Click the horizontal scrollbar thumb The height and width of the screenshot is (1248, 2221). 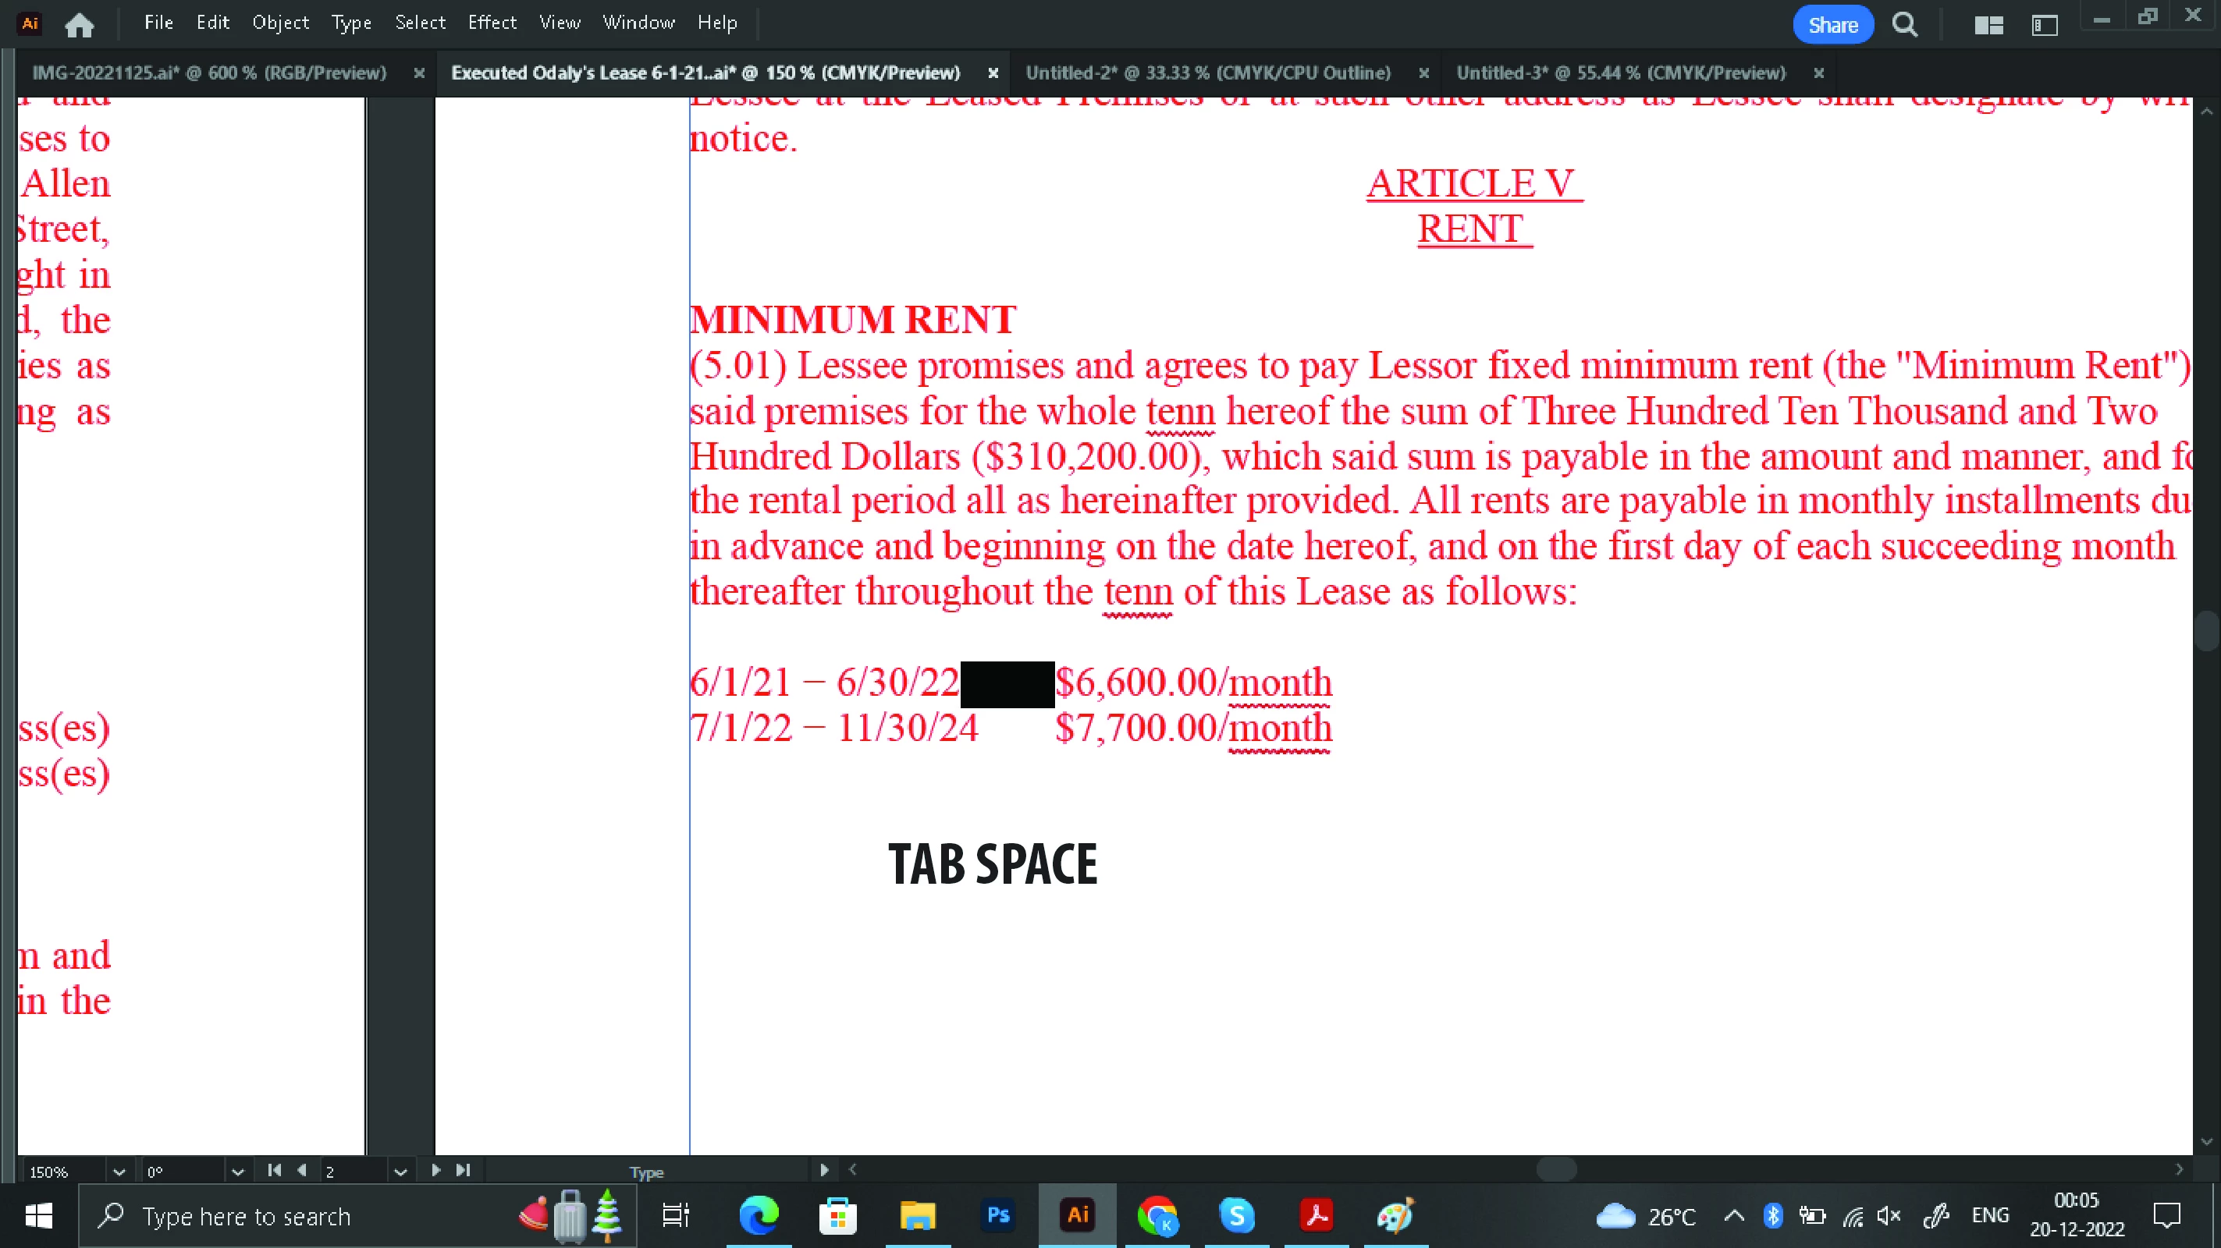pyautogui.click(x=1556, y=1169)
